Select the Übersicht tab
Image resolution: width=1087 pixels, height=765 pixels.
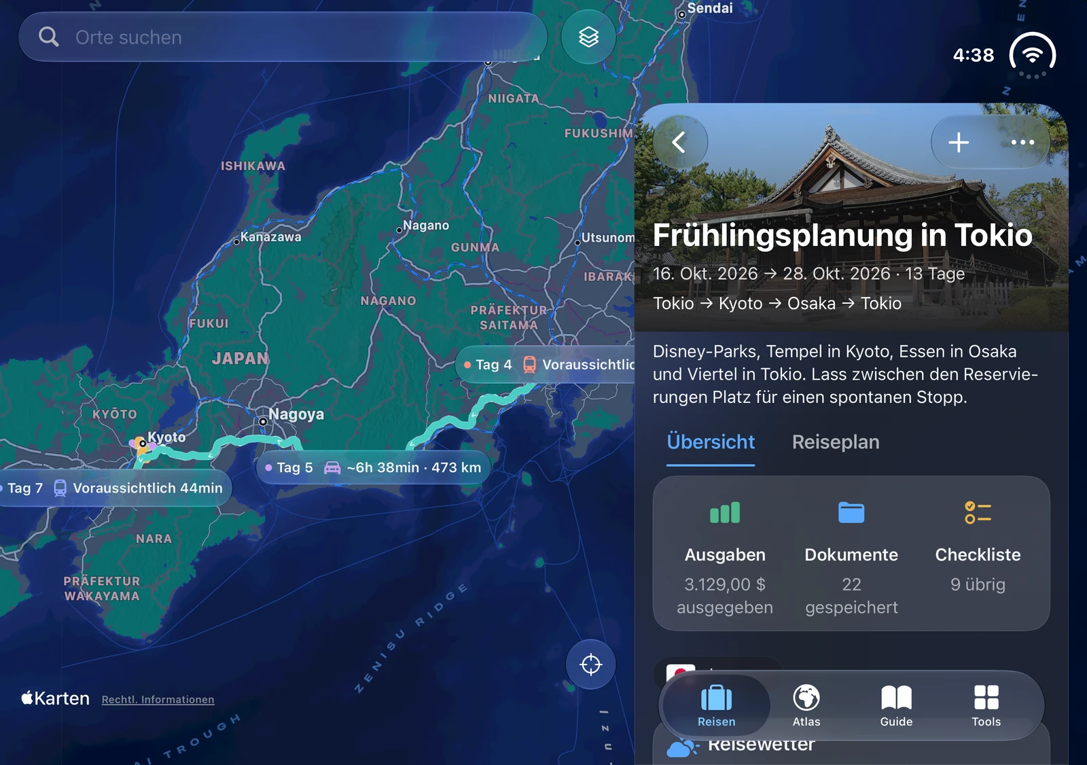click(711, 442)
